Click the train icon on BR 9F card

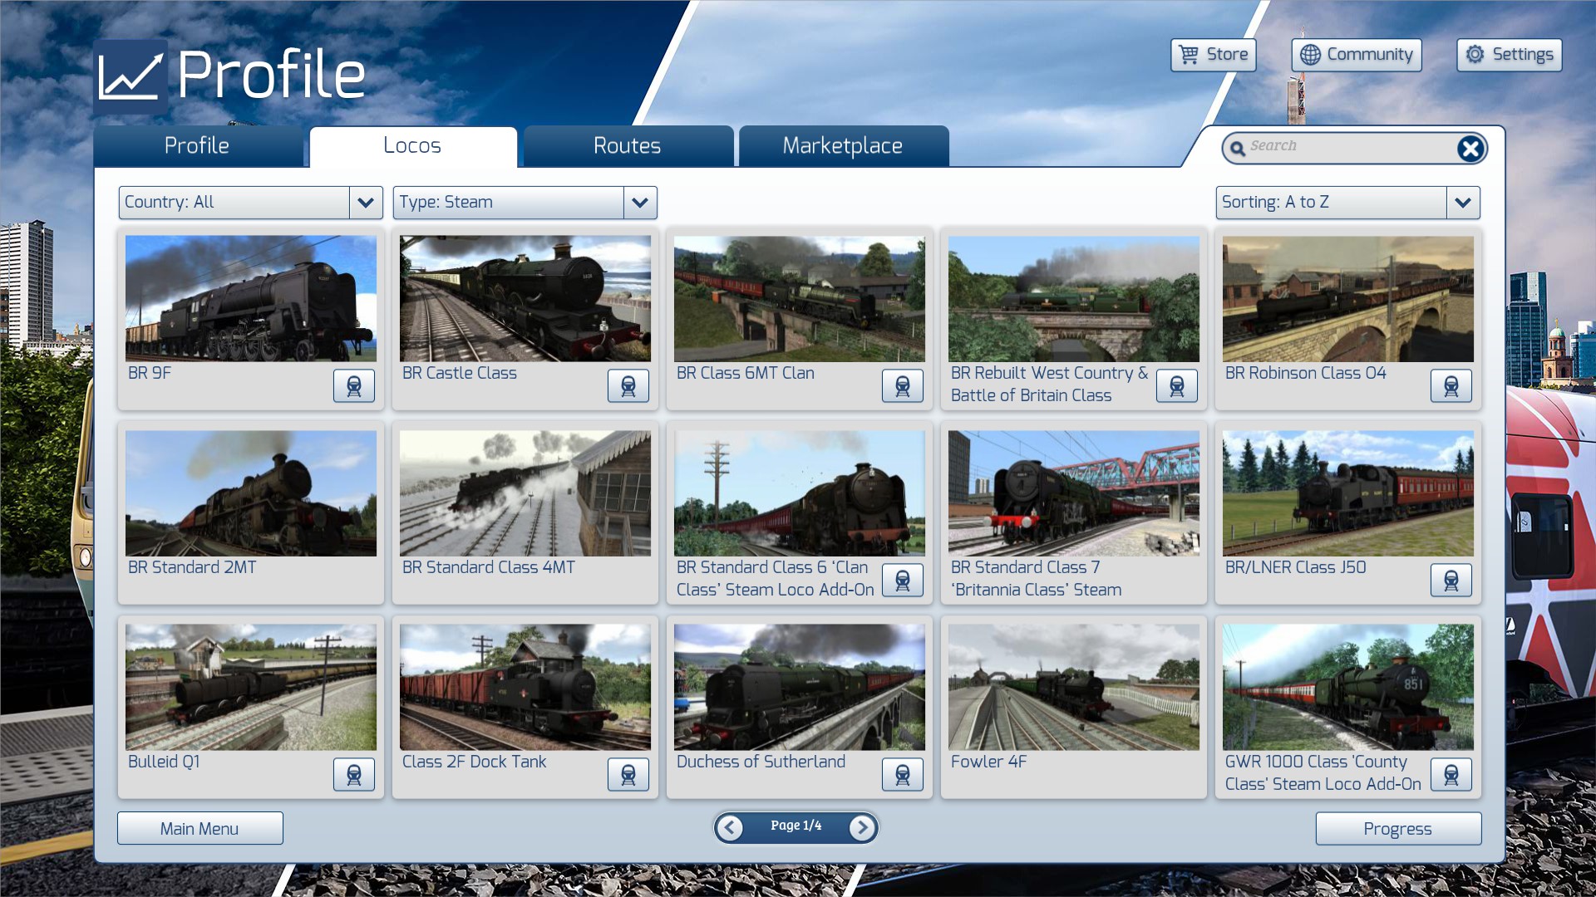click(x=354, y=386)
